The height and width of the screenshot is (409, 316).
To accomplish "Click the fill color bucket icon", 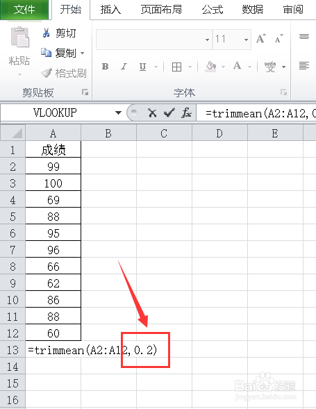I will point(211,66).
